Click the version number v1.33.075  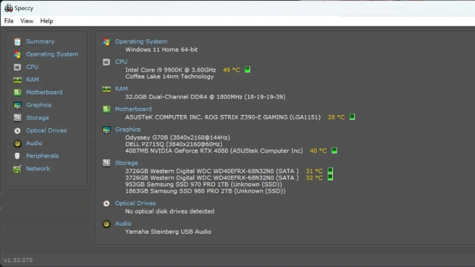click(18, 260)
